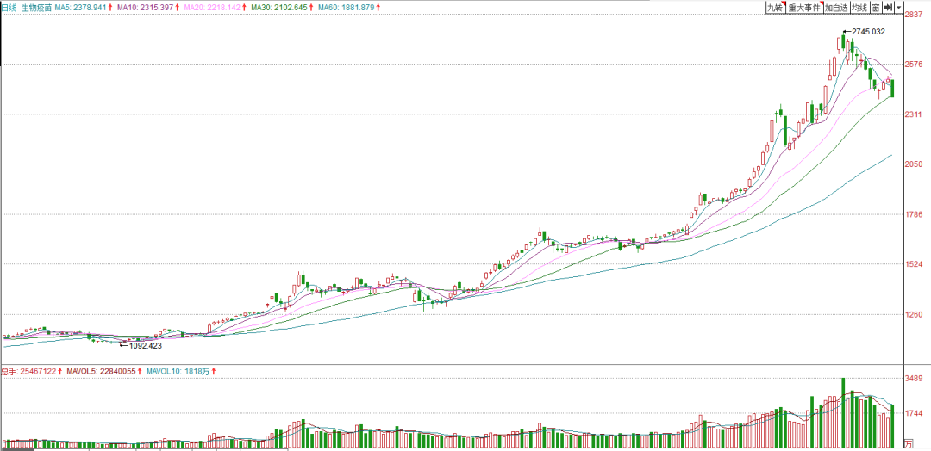The height and width of the screenshot is (451, 931).
Task: Click the last green candlestick on the chart
Action: (892, 89)
